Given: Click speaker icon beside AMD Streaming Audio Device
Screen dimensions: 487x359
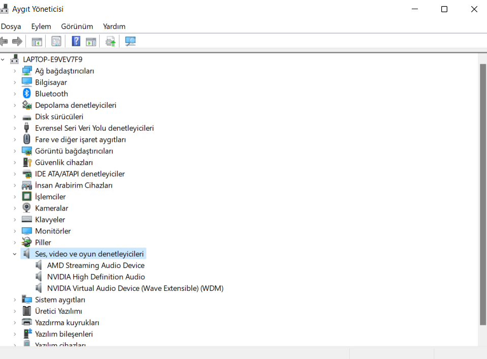Looking at the screenshot, I should [39, 265].
